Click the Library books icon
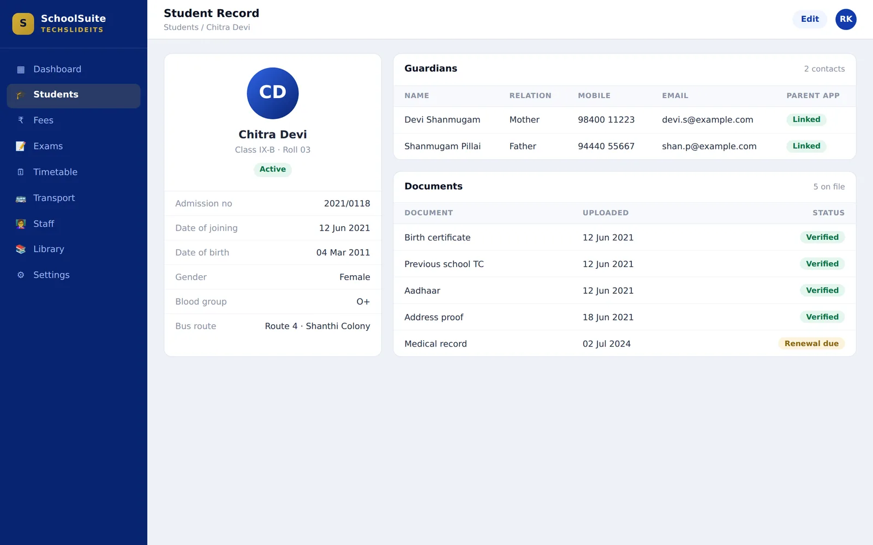 coord(21,249)
